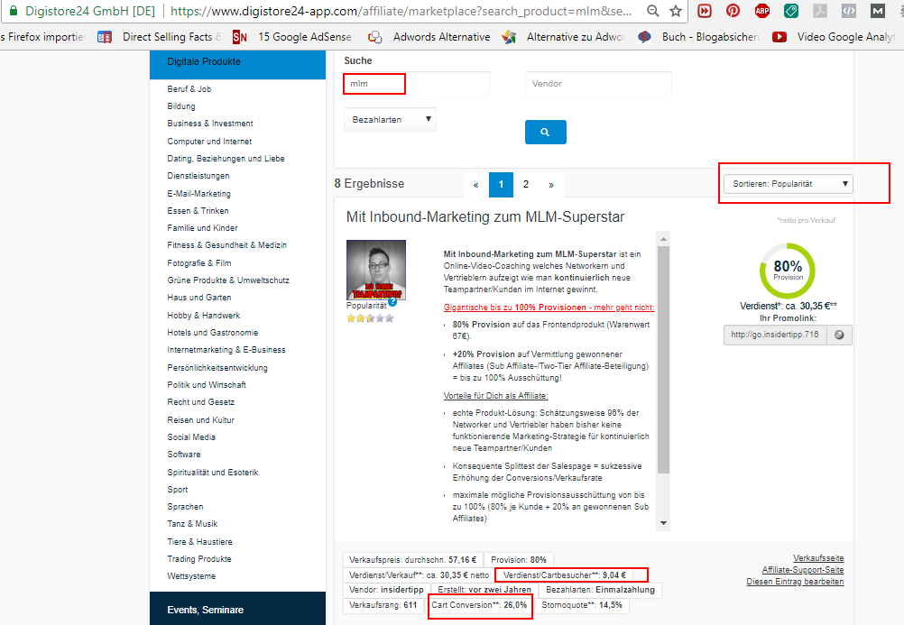This screenshot has height=625, width=904.
Task: Select the Spiritualität und Esoterik category
Action: point(213,473)
